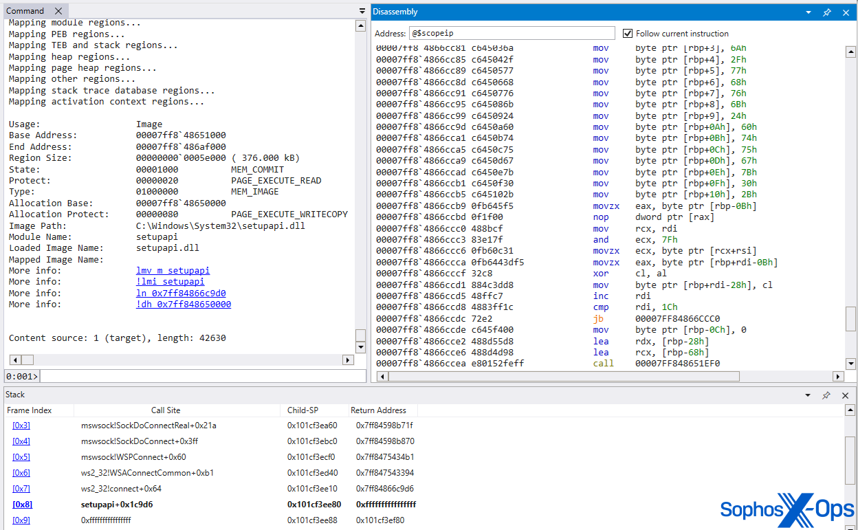Screen dimensions: 858x530
Task: Open the Command window options menu icon
Action: [x=361, y=11]
